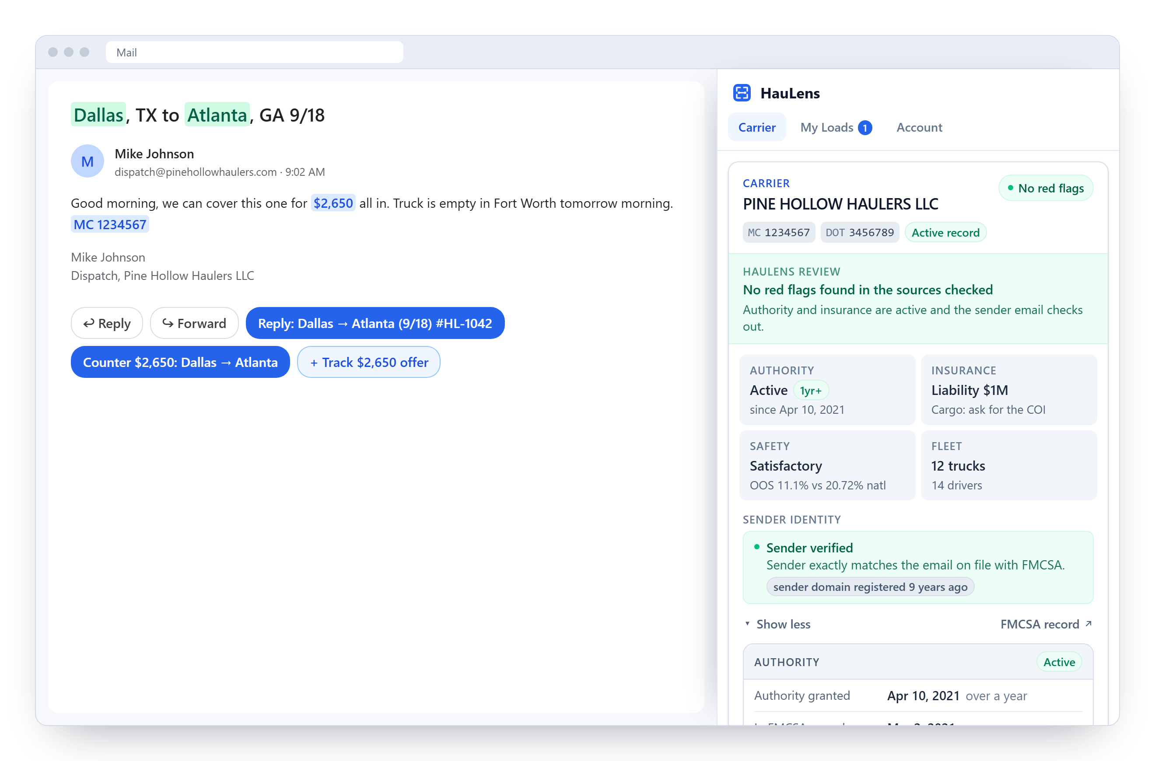1155x761 pixels.
Task: Click the HauLens logo icon
Action: click(742, 93)
